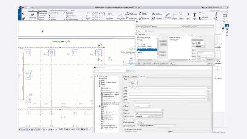The height and width of the screenshot is (139, 247).
Task: Select the Переместить tool in ribbon
Action: coord(53,15)
